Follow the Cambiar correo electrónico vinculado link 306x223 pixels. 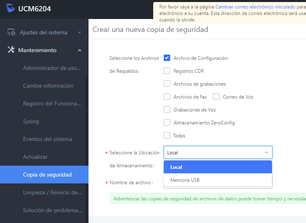pyautogui.click(x=255, y=7)
